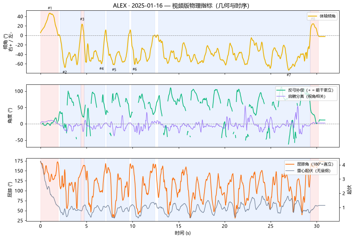This screenshot has height=239, width=355.
Task: Select the 2 tick on the 起伏 axis
Action: click(x=344, y=194)
